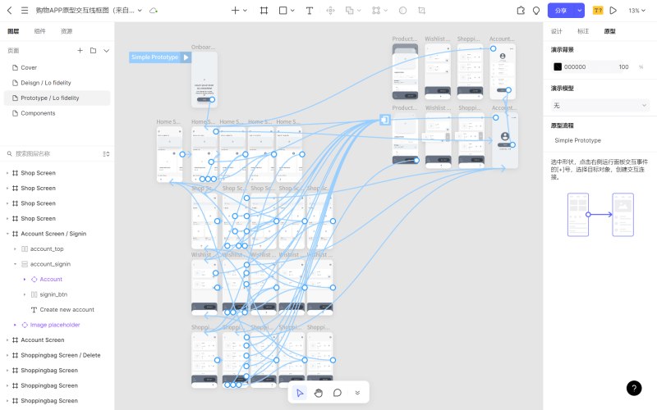Viewport: 657px width, 410px height.
Task: Click the crop tool icon
Action: point(422,11)
